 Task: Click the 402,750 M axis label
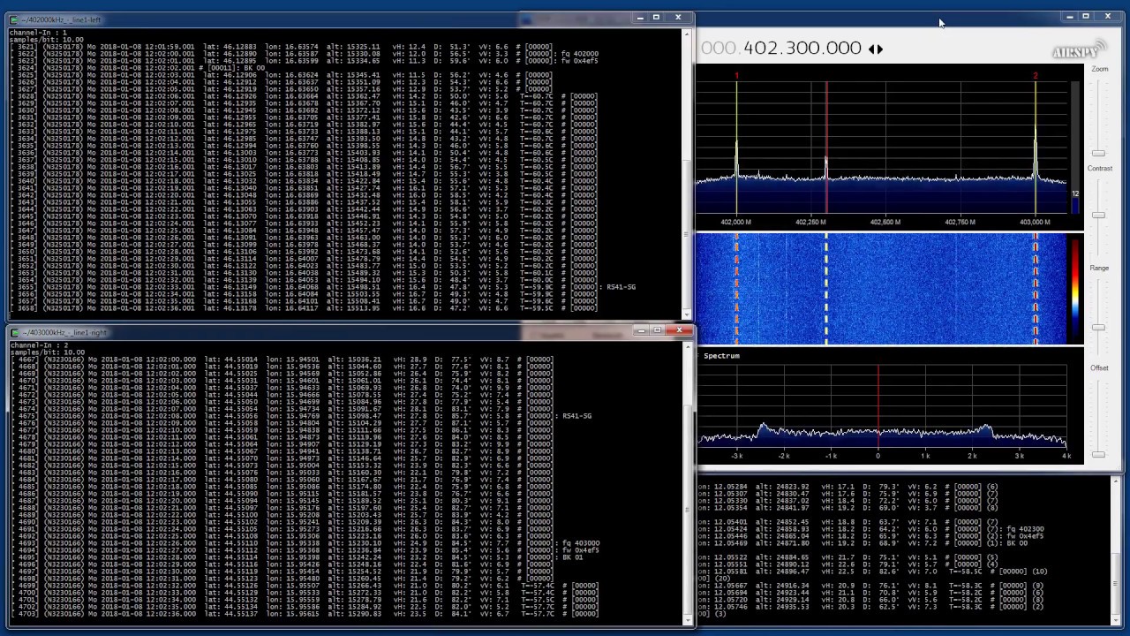960,223
